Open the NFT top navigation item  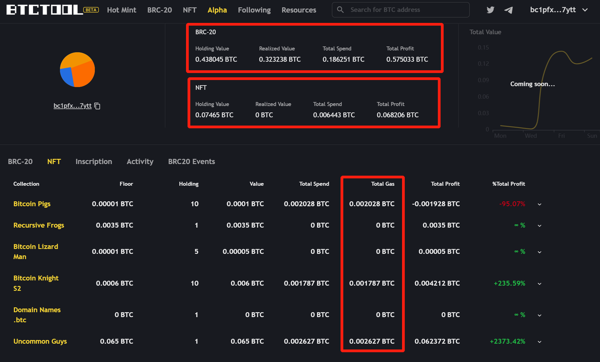189,10
